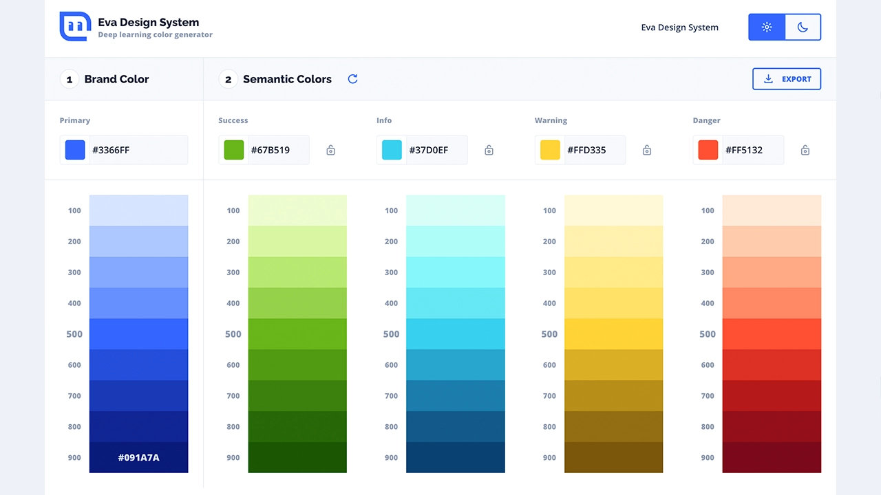Lock the Success color

point(330,150)
